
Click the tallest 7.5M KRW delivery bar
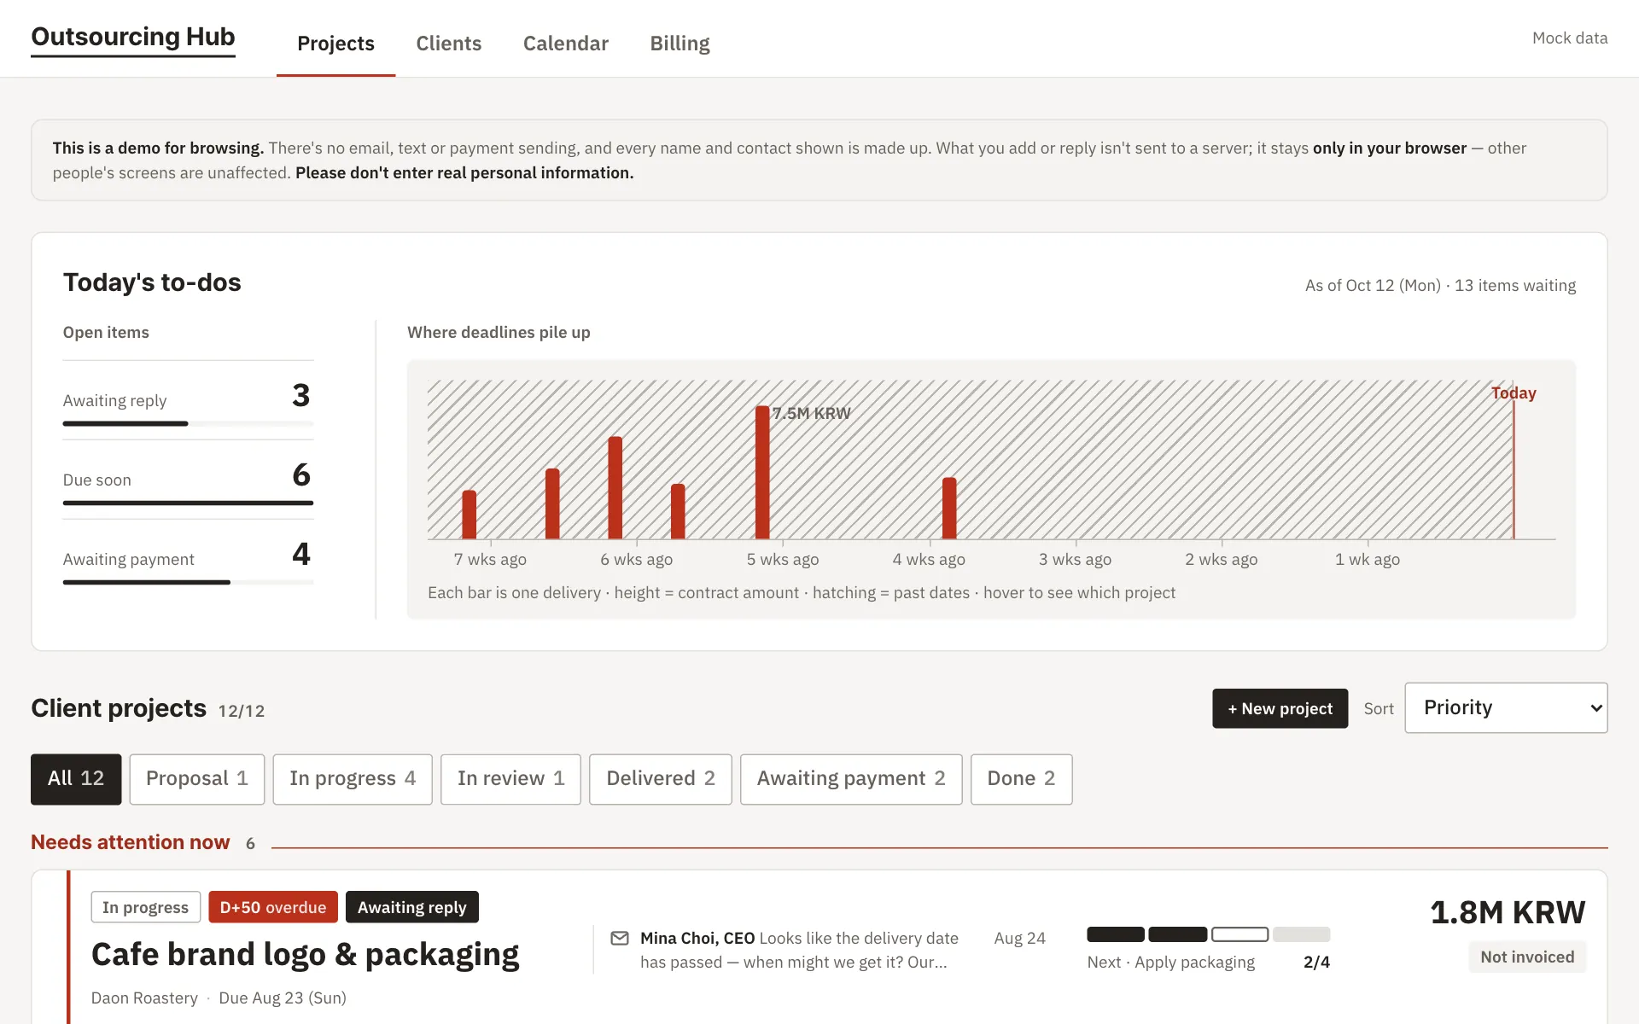tap(762, 472)
